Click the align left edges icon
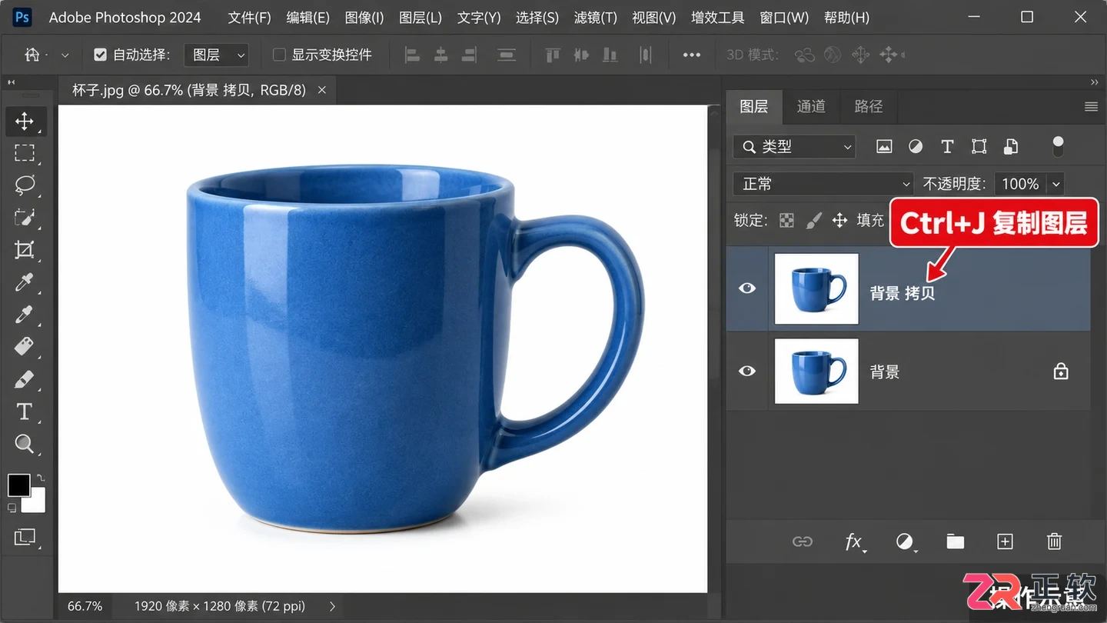1107x623 pixels. 413,55
